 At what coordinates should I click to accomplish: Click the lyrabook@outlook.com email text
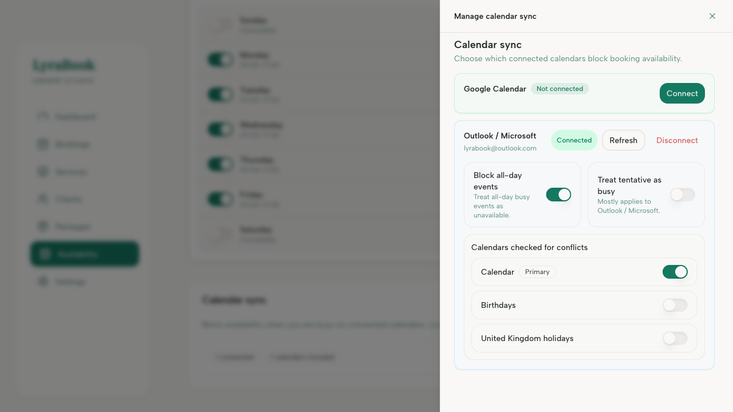click(501, 148)
